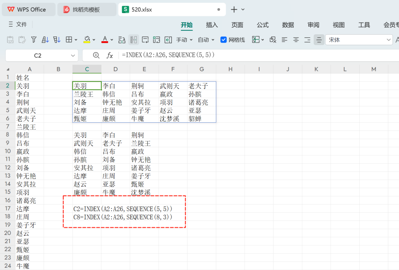Click the freeze panes icon
Image resolution: width=399 pixels, height=270 pixels.
pyautogui.click(x=256, y=40)
